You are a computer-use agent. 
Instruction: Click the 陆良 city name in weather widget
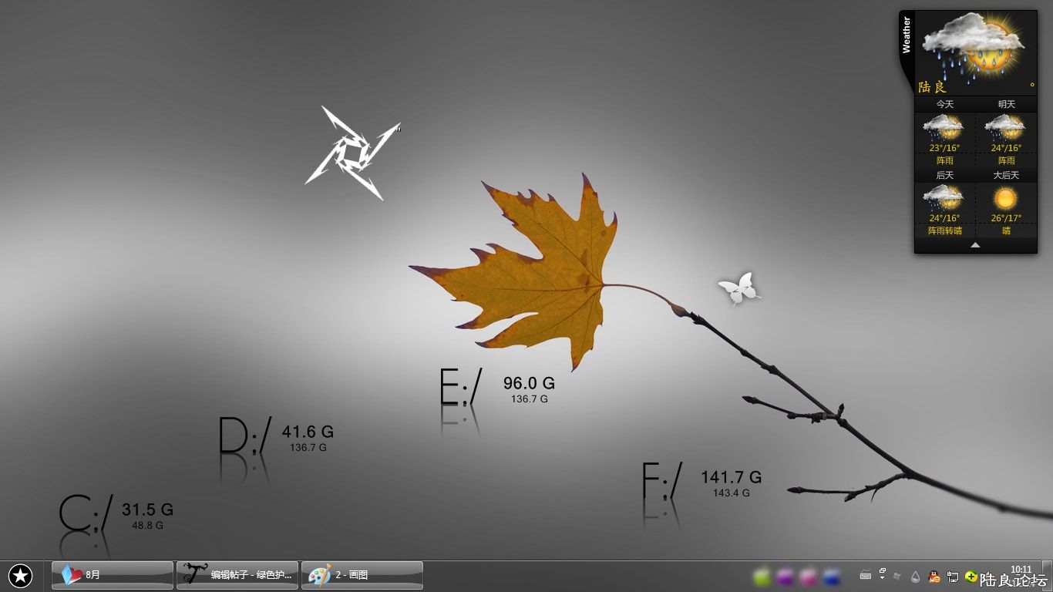[x=932, y=86]
